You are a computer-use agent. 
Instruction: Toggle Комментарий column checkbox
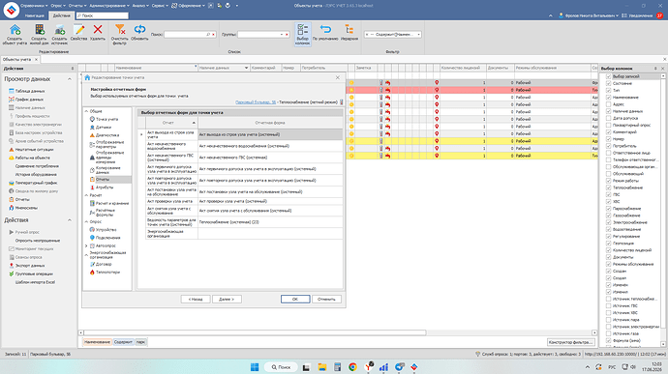pos(608,131)
